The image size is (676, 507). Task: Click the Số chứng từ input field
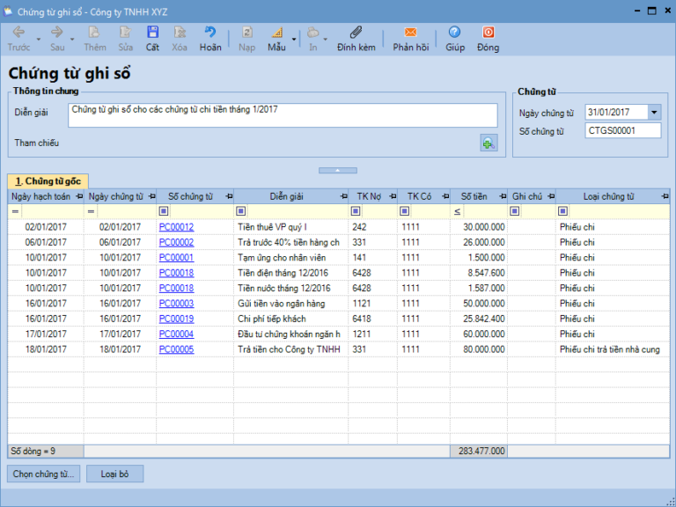click(x=622, y=131)
